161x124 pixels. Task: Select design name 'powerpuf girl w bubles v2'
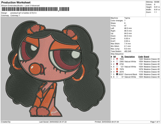click(x=20, y=13)
